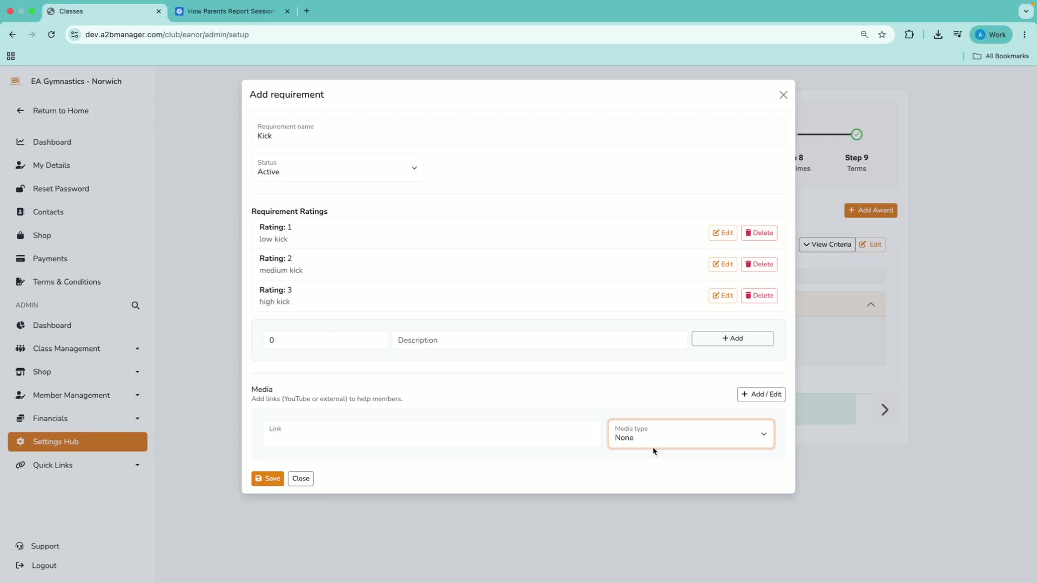Bookmark this page with the star icon
The width and height of the screenshot is (1037, 583).
pyautogui.click(x=882, y=35)
